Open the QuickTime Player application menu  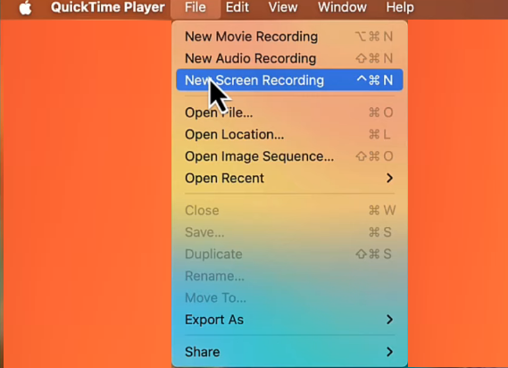(x=107, y=7)
